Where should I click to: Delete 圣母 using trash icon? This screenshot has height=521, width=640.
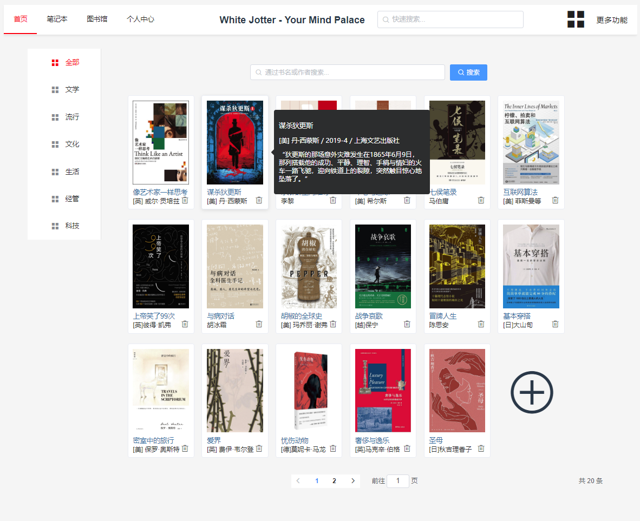(481, 449)
